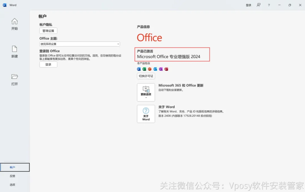
Task: Click the 产品信息 heading
Action: (143, 27)
